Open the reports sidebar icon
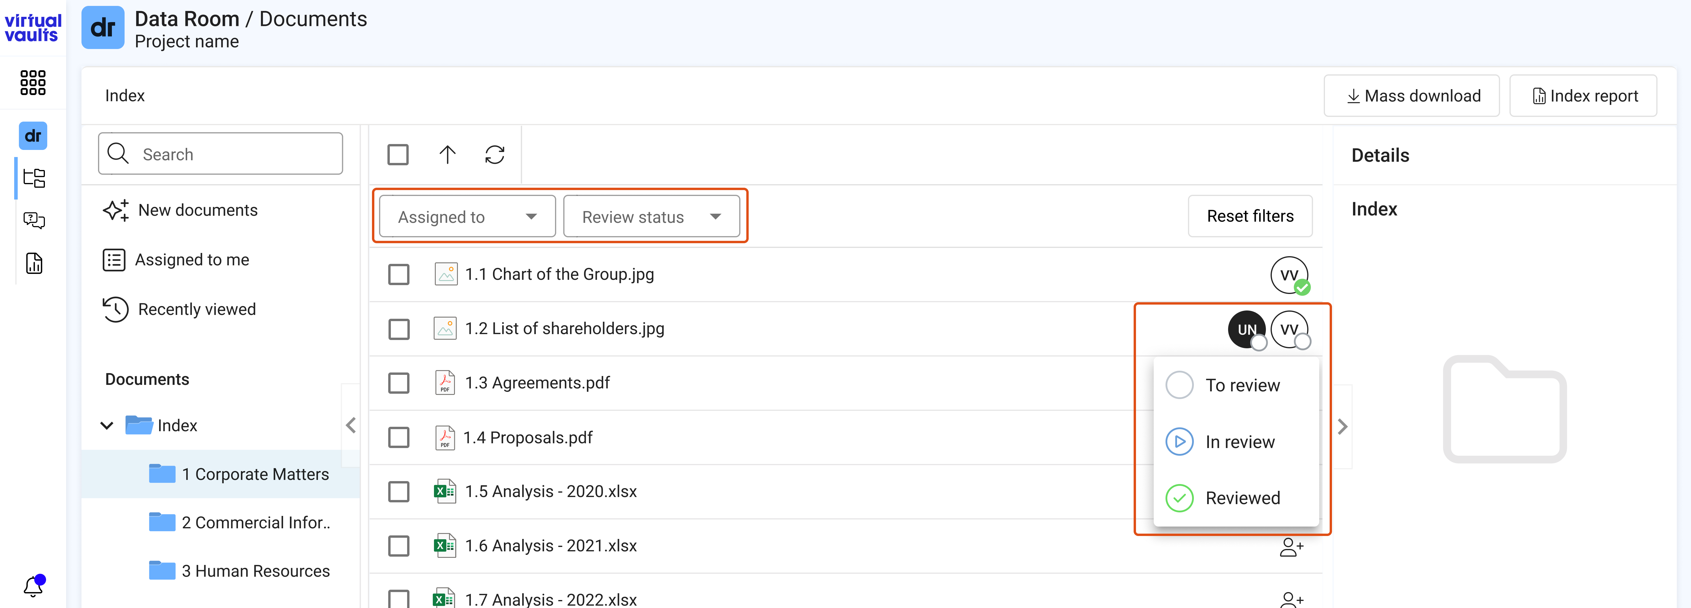Viewport: 1691px width, 608px height. click(34, 263)
